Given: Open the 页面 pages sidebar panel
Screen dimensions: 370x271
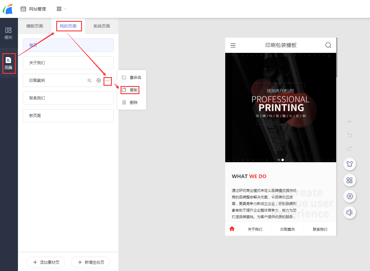Looking at the screenshot, I should click(x=8, y=63).
